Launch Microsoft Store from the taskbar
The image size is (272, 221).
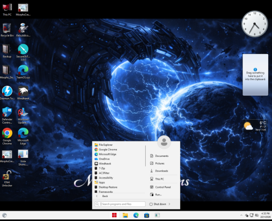pos(146,216)
